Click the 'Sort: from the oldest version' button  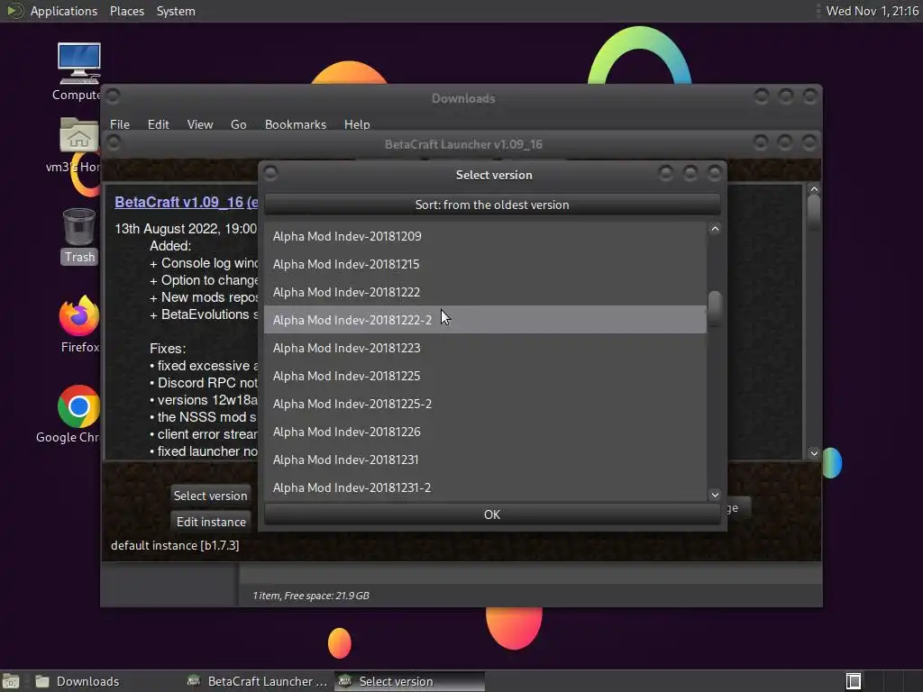tap(492, 205)
